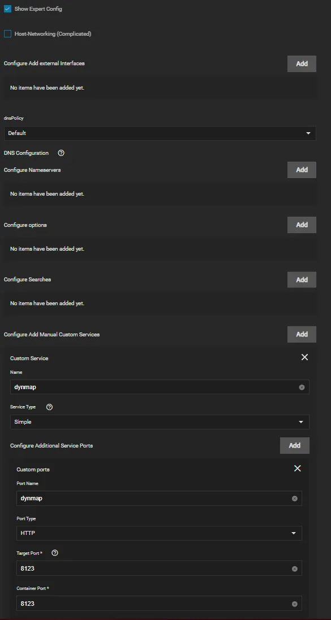Add a DNS searches entry
331x620 pixels.
click(302, 280)
